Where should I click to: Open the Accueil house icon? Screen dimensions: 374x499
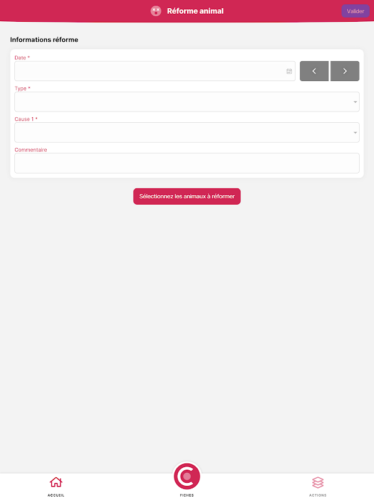(x=56, y=482)
